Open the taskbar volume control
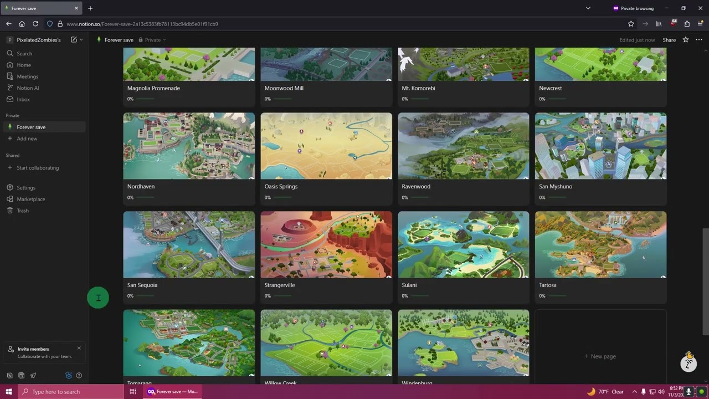The width and height of the screenshot is (709, 399). pos(661,392)
